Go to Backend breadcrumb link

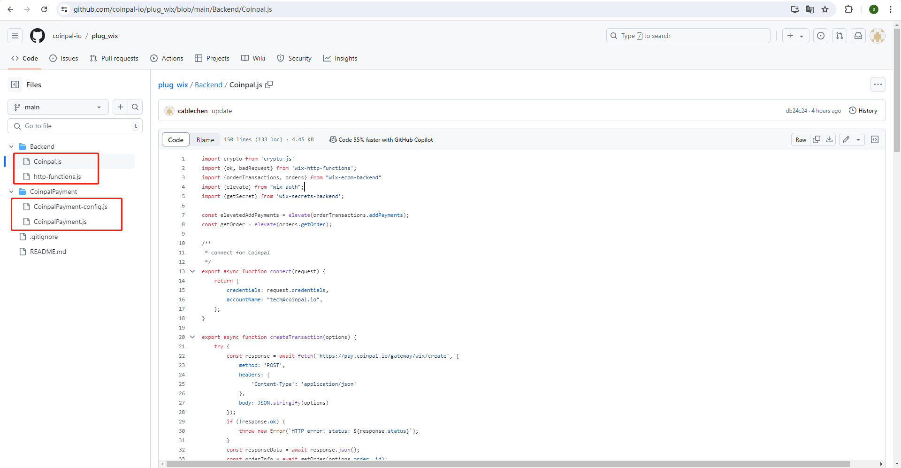(208, 84)
